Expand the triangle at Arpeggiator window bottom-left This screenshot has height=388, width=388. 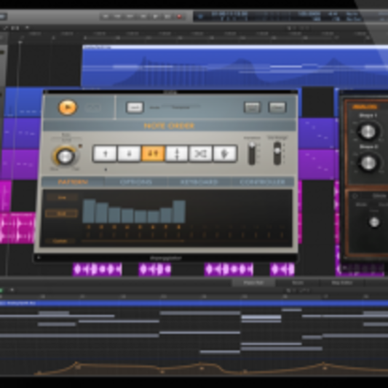point(39,258)
